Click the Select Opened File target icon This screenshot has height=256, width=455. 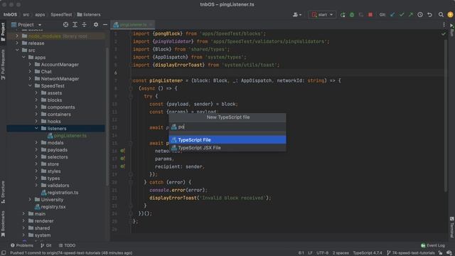click(x=65, y=25)
